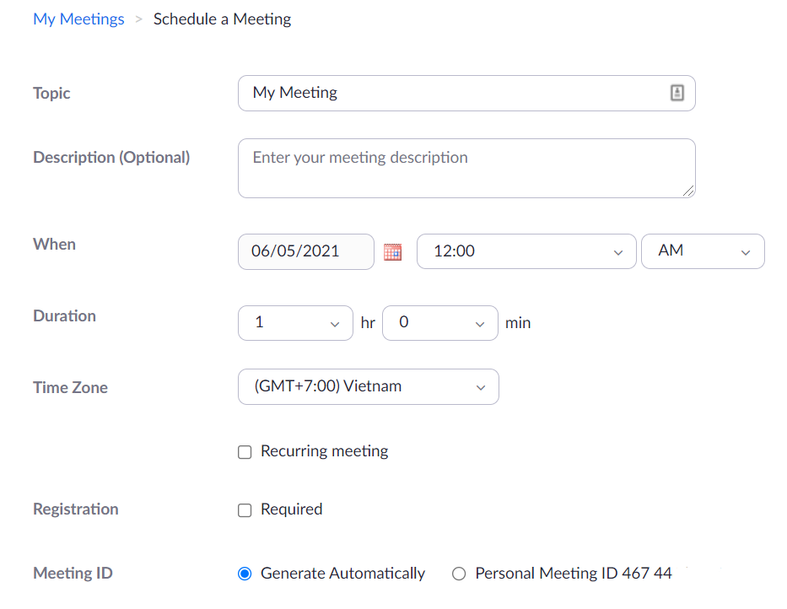This screenshot has width=787, height=609.
Task: Click the Duration label
Action: point(64,315)
